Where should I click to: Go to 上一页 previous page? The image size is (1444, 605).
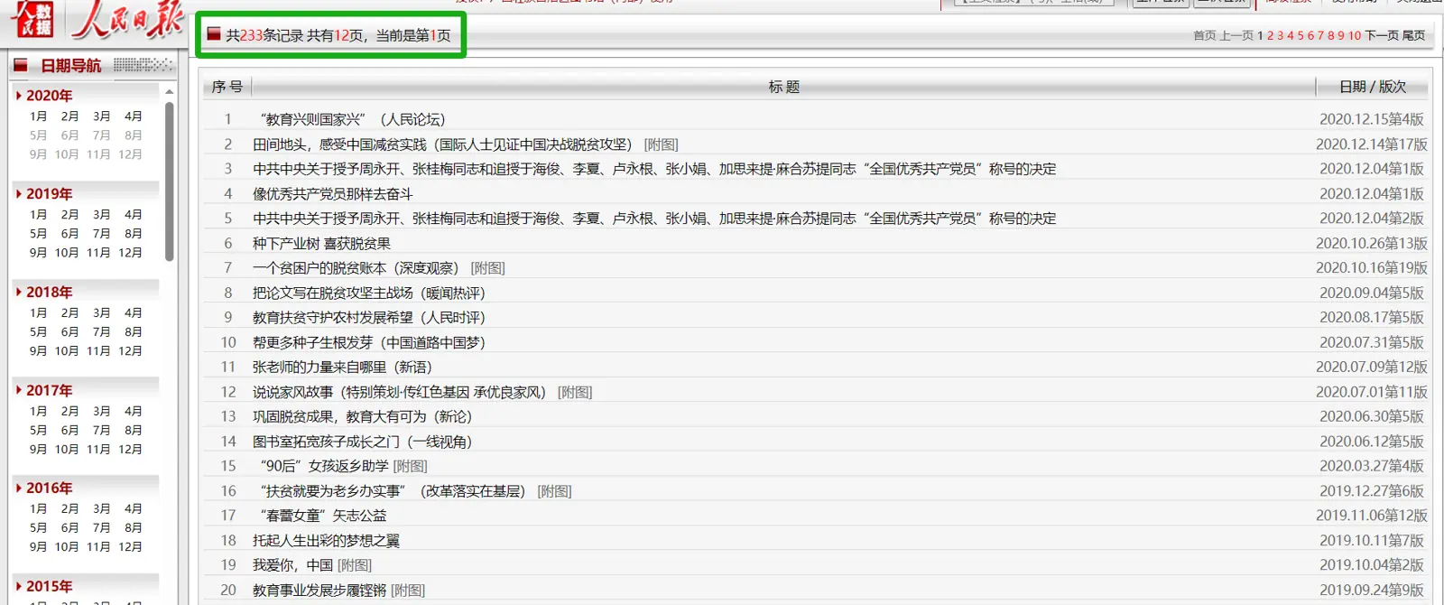[1236, 36]
